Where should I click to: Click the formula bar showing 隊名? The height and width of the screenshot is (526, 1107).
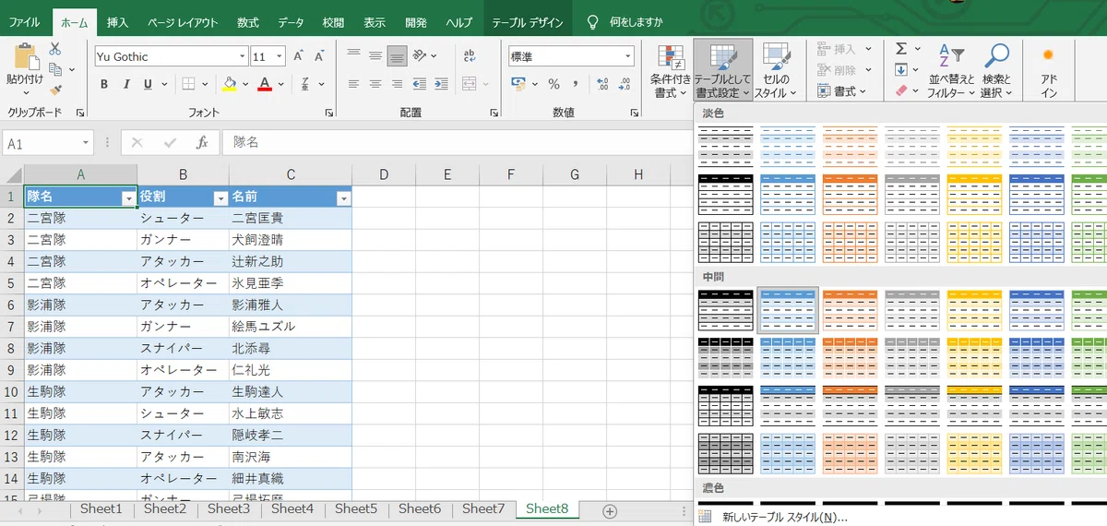[455, 143]
